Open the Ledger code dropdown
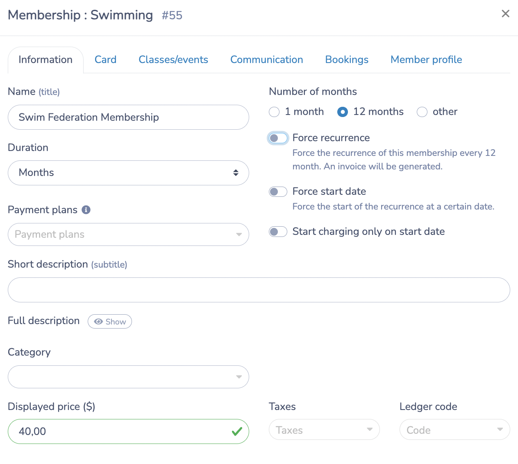518x464 pixels. (x=455, y=430)
